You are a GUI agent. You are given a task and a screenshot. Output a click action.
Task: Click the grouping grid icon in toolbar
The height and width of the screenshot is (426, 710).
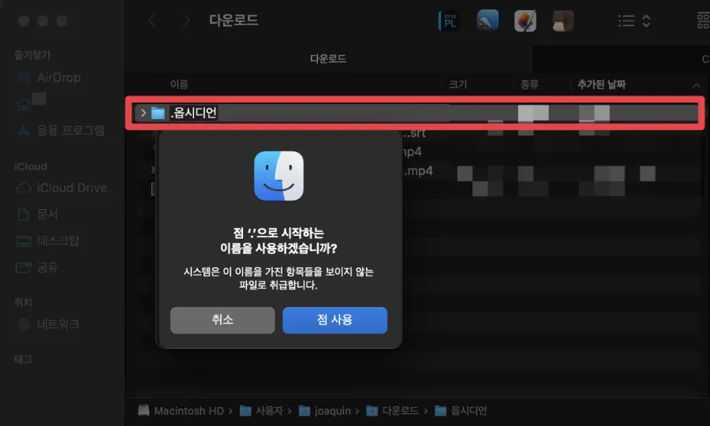pos(703,21)
